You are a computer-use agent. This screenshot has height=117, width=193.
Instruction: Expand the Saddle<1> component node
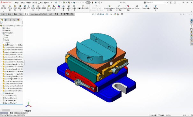(x=1, y=45)
